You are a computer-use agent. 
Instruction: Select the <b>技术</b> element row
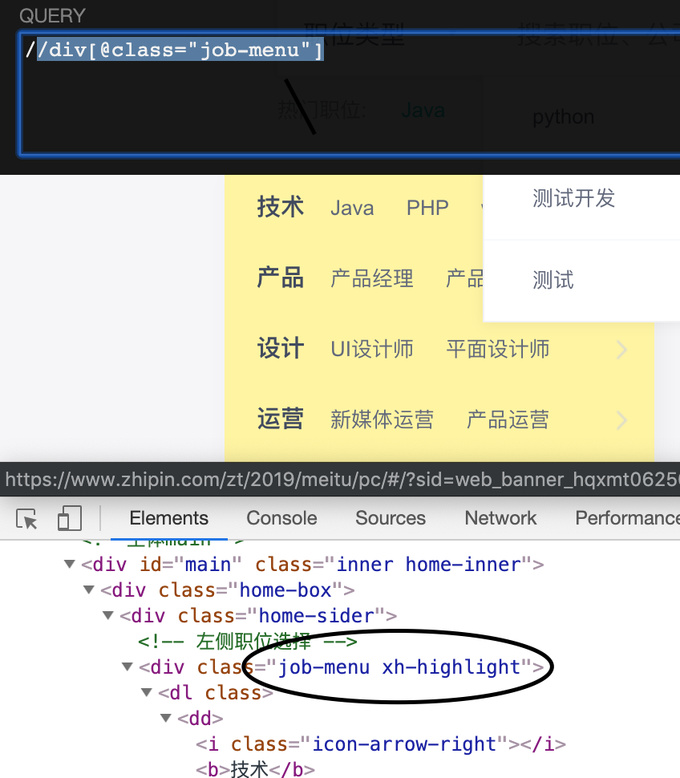point(256,769)
